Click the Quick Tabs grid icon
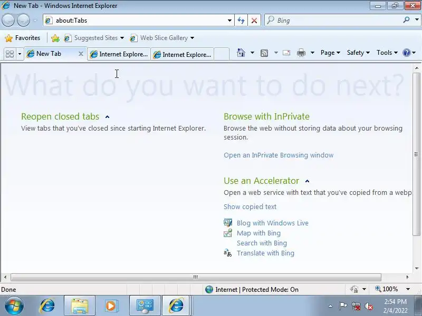Viewport: 422px width, 316px height. pyautogui.click(x=10, y=54)
